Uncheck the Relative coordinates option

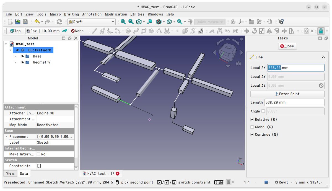point(252,119)
